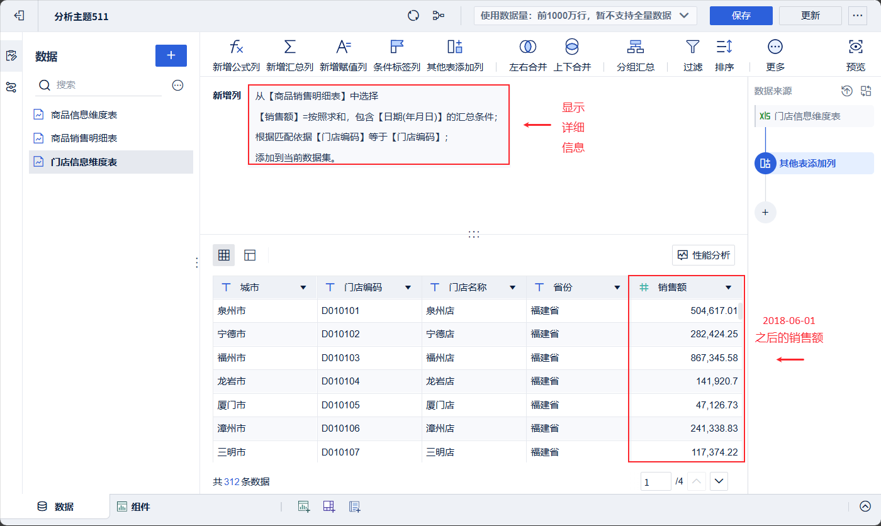
Task: Select the 门店信息维度表 source step on the right
Action: 814,116
